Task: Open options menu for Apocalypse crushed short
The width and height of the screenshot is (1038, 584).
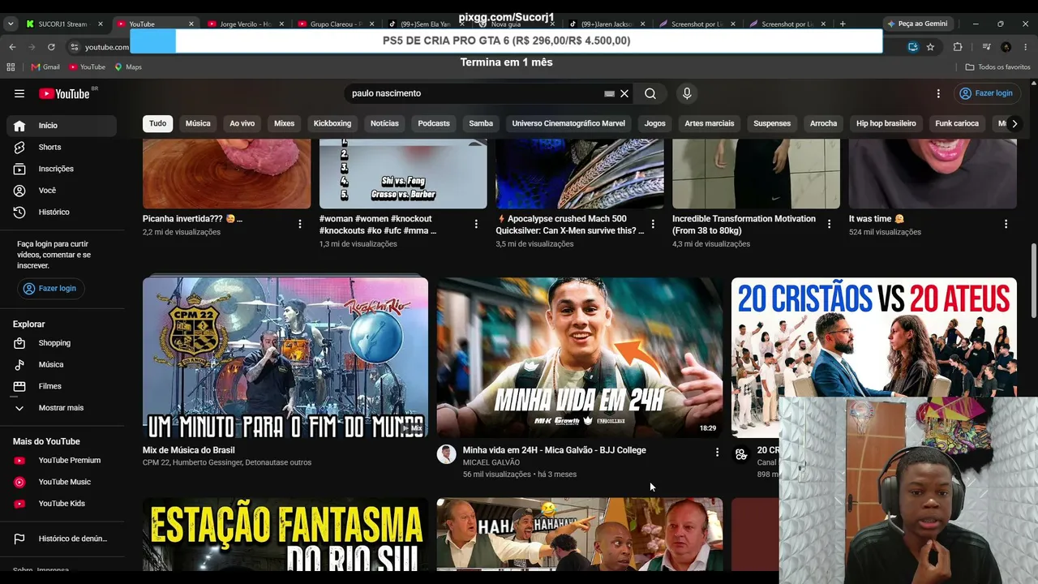Action: pyautogui.click(x=653, y=224)
